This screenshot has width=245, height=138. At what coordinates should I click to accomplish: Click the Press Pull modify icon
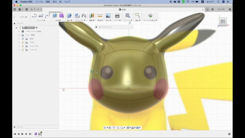[x=69, y=16]
